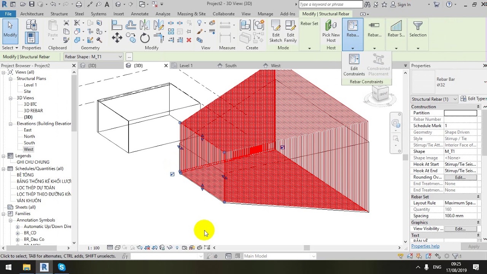This screenshot has height=274, width=487.
Task: Toggle the checked rebar visibility checkbox at left of model
Action: coord(172,174)
